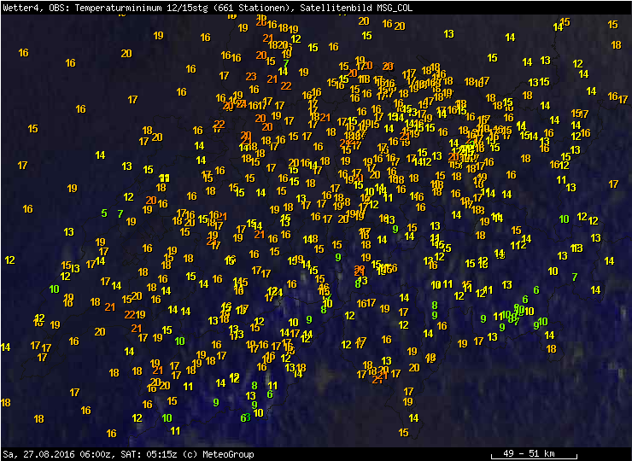Image resolution: width=632 pixels, height=461 pixels.
Task: Click the orange 23 station reading
Action: (x=250, y=77)
